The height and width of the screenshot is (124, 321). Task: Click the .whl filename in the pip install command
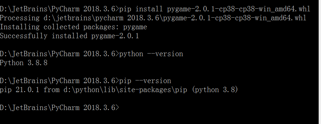(x=239, y=9)
